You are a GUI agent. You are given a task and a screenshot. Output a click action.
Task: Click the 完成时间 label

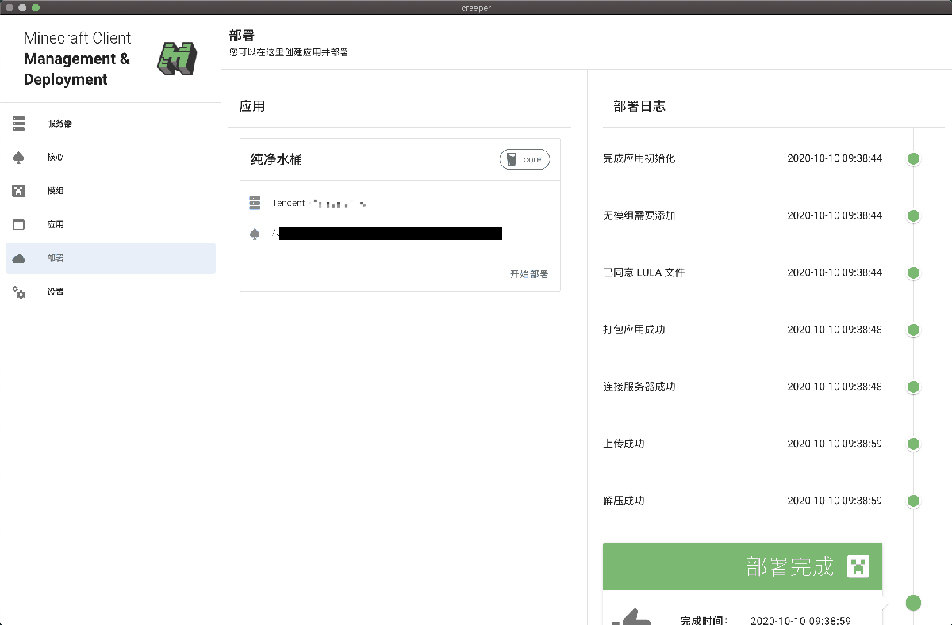coord(704,621)
